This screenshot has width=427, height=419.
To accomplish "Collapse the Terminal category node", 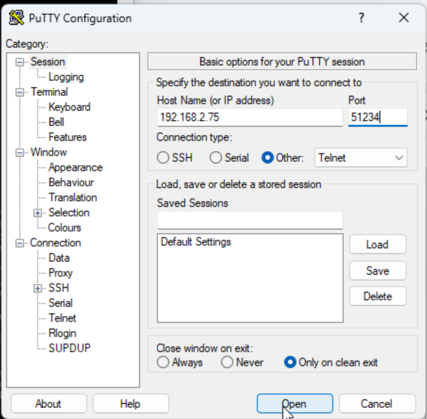I will tap(20, 92).
